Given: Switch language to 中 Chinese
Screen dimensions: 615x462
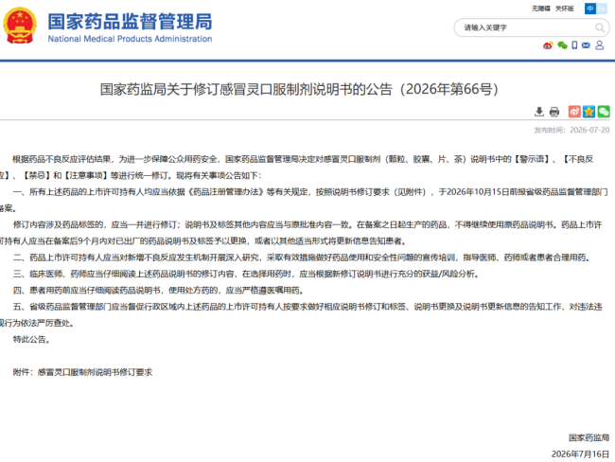Looking at the screenshot, I should [x=589, y=9].
